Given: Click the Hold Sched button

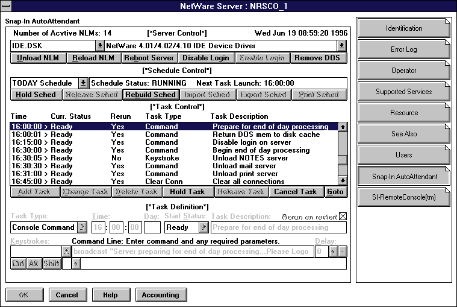Looking at the screenshot, I should click(36, 95).
